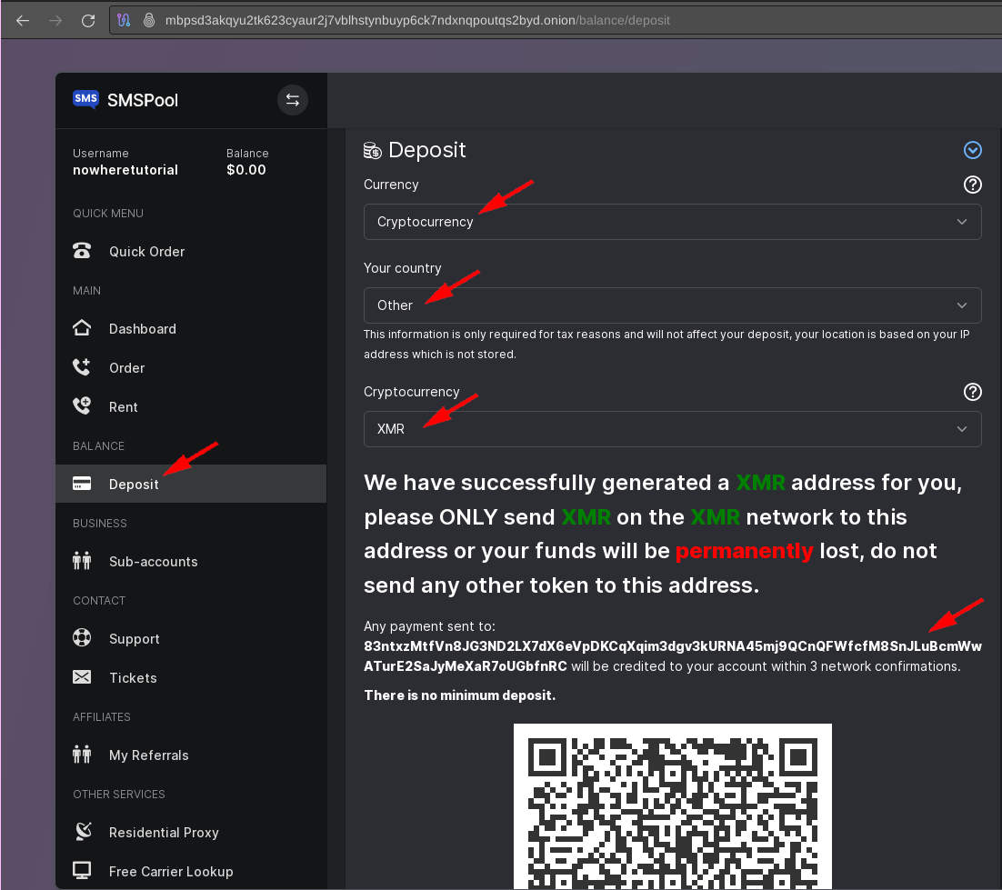Click the tax reasons information note
This screenshot has height=890, width=1002.
point(666,345)
